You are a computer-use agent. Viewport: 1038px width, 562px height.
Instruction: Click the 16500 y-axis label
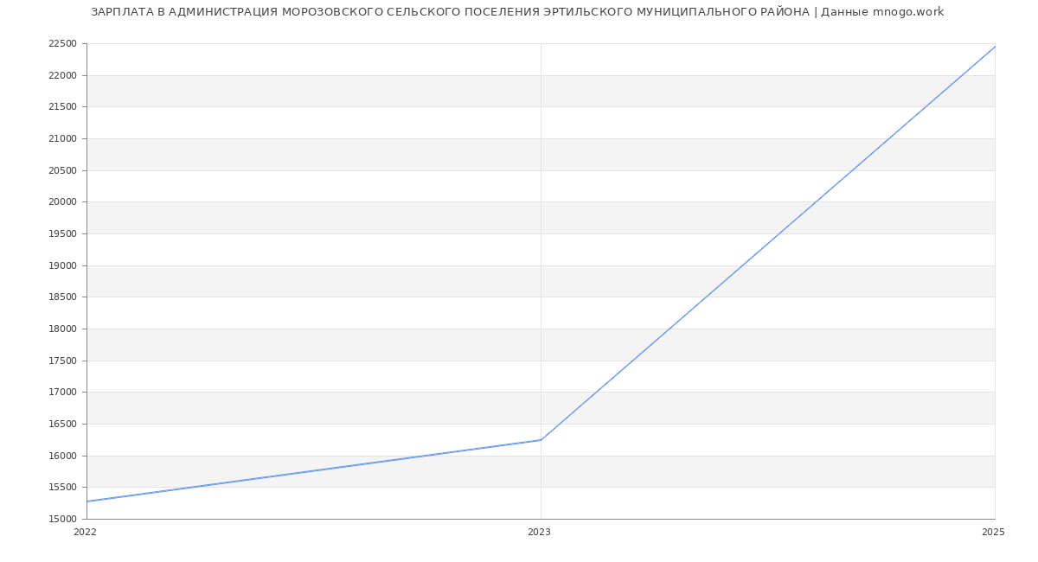click(63, 425)
